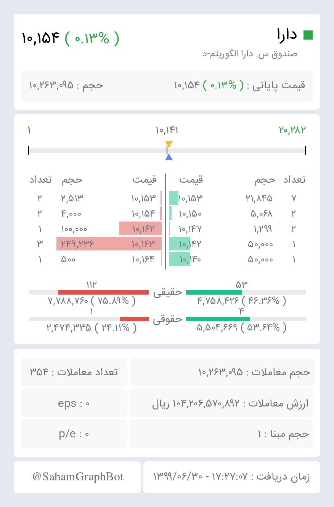The height and width of the screenshot is (507, 334).
Task: Click the ارزش معاملات value box
Action: coord(221,403)
